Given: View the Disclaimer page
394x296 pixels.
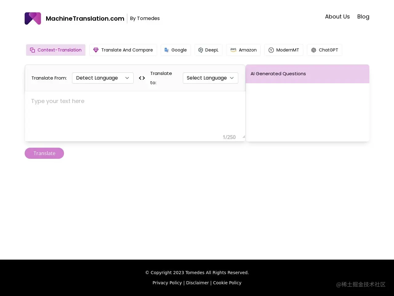Looking at the screenshot, I should 197,283.
